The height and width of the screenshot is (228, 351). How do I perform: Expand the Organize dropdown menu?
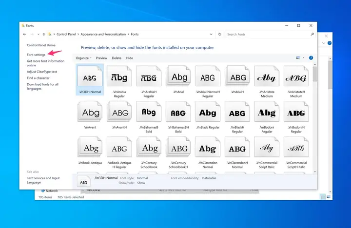83,58
